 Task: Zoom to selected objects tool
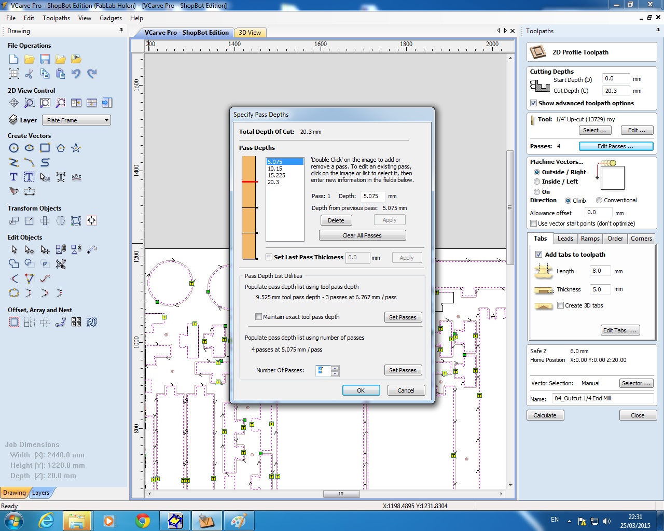click(x=61, y=103)
